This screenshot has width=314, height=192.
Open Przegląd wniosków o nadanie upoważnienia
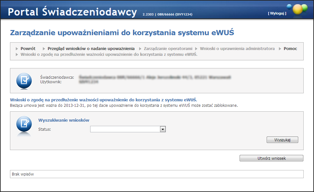[x=91, y=49]
